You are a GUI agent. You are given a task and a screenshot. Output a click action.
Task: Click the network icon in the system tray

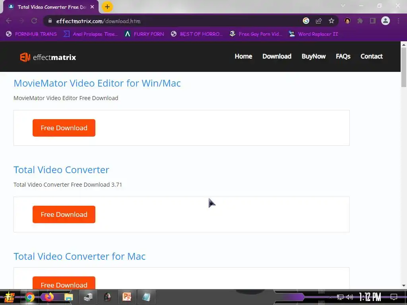[340, 297]
